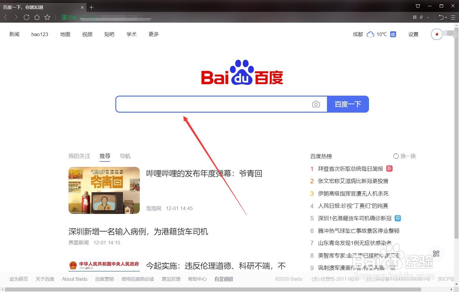Click the QR-style extensions grid icon in the toolbar
This screenshot has height=292, width=459.
point(415,17)
